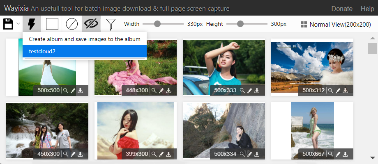
Task: Edit the 500x500 image with pencil
Action: coord(73,91)
